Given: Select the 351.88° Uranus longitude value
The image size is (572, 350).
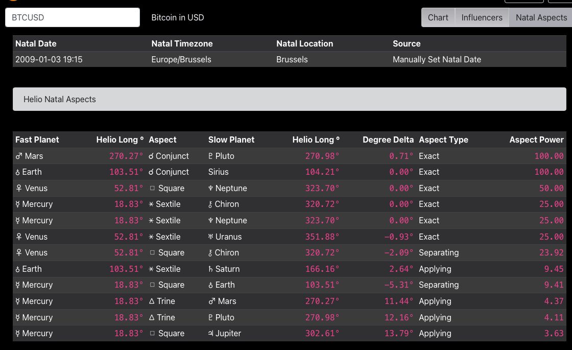Looking at the screenshot, I should point(322,237).
